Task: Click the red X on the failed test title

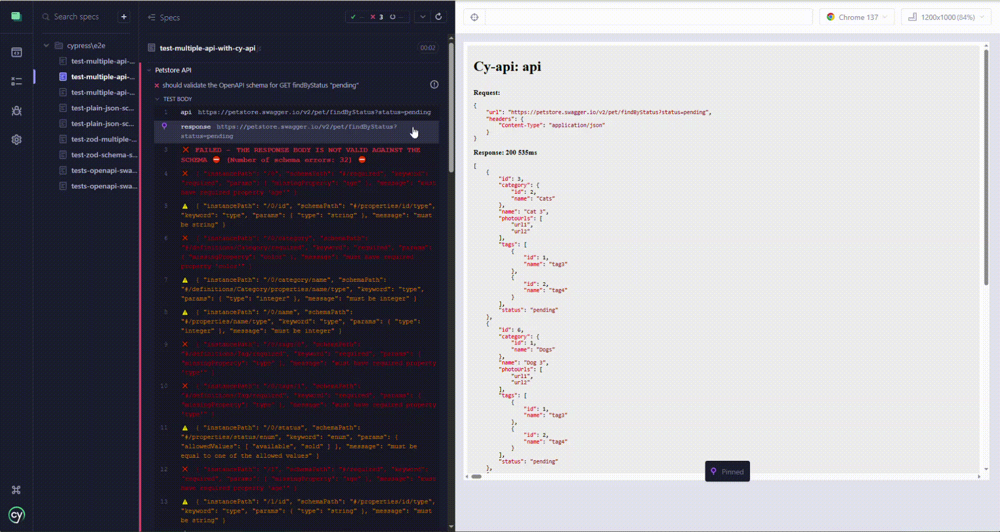Action: click(157, 85)
